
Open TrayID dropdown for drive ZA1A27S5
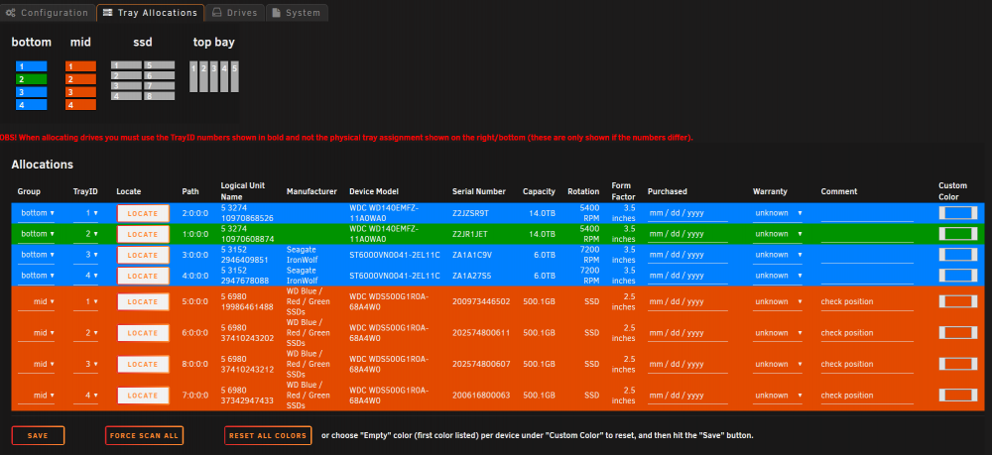[86, 276]
